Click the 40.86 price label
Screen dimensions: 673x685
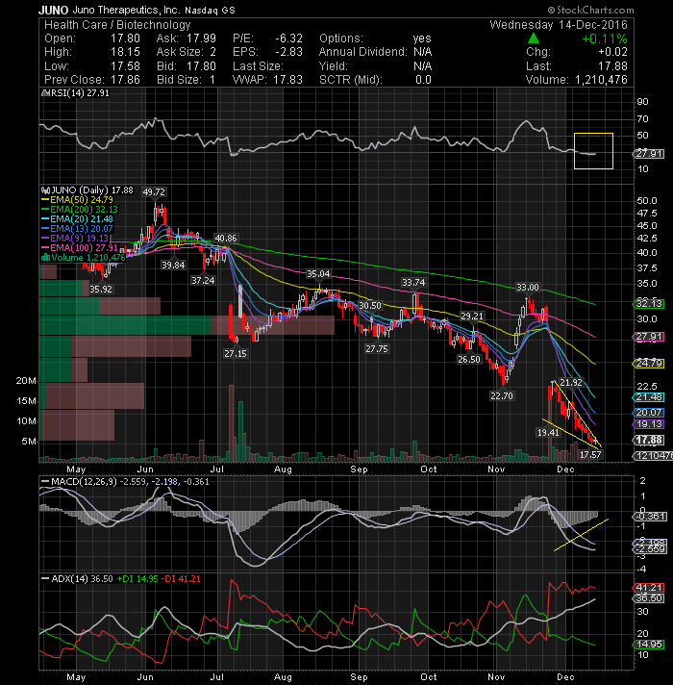(x=226, y=238)
